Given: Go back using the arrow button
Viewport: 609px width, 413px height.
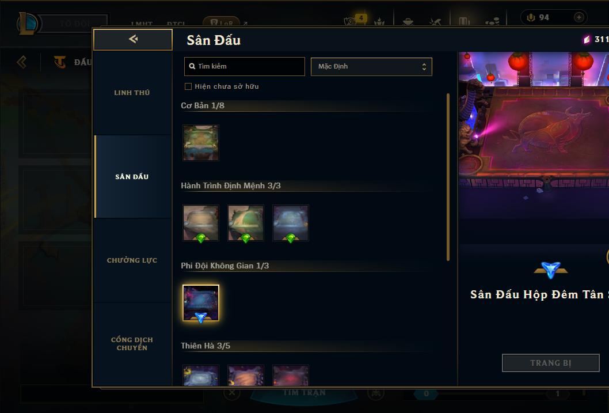Looking at the screenshot, I should click(133, 39).
